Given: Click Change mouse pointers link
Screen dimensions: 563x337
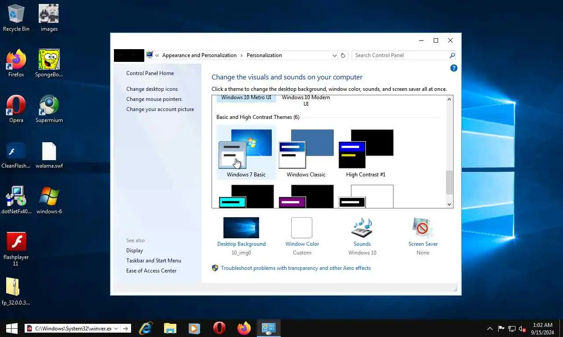Looking at the screenshot, I should 154,99.
